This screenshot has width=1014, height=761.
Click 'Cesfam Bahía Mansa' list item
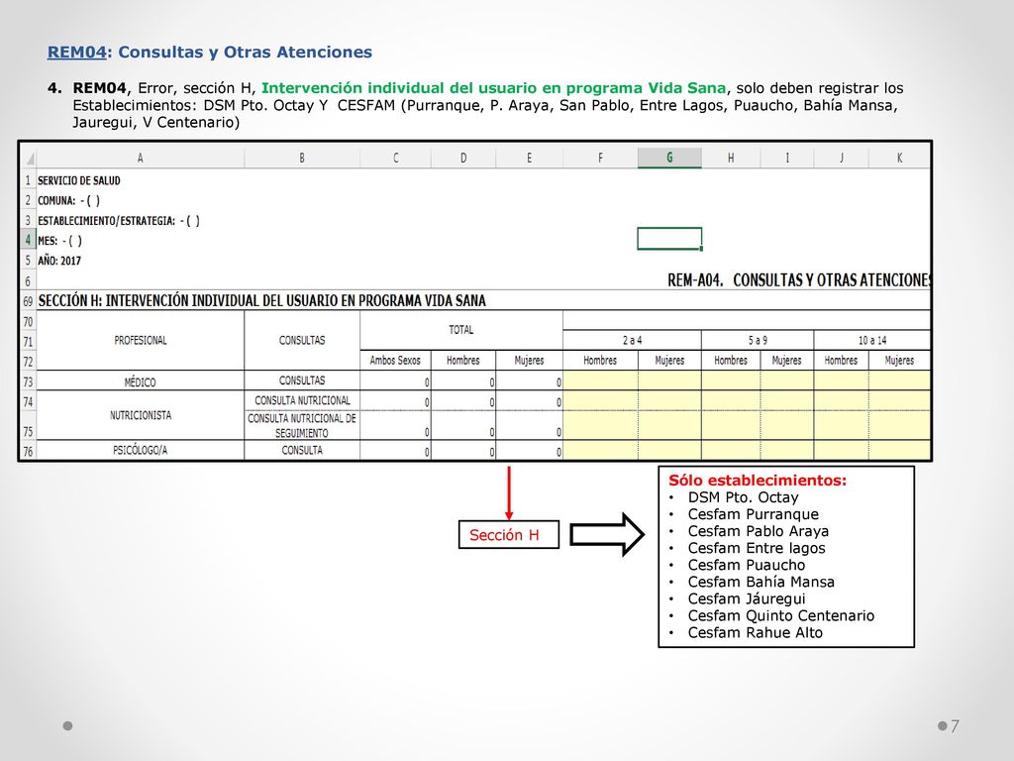coord(761,582)
